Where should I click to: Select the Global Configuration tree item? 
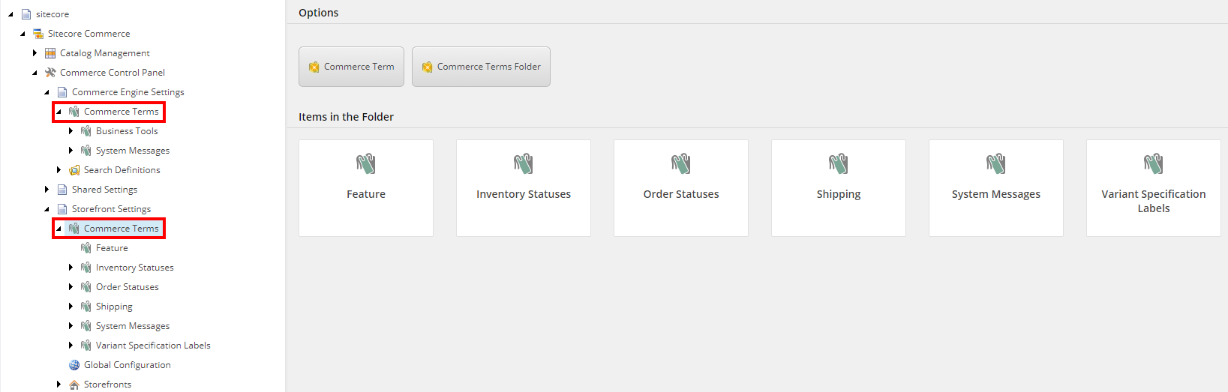coord(128,365)
